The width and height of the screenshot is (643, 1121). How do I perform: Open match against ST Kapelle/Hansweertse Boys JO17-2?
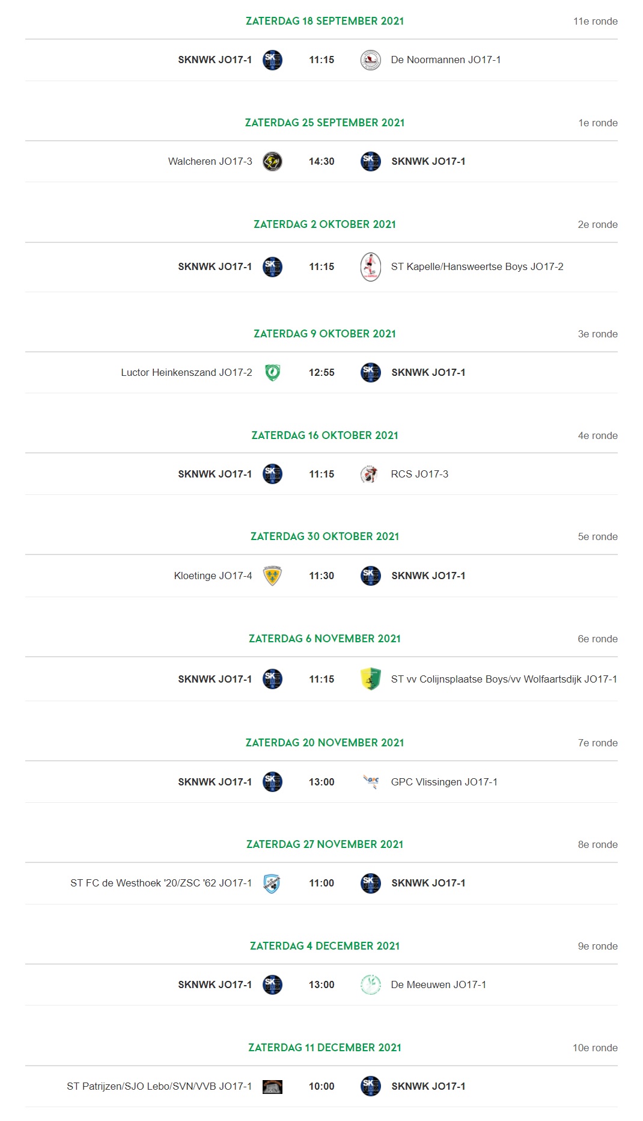point(321,267)
